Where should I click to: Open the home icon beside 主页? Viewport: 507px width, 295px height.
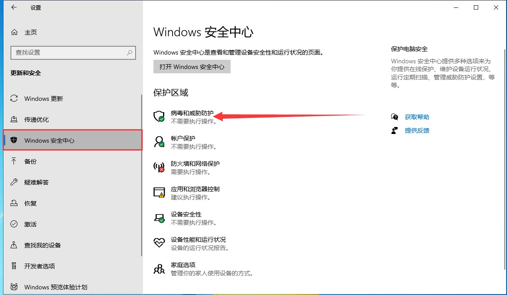14,32
